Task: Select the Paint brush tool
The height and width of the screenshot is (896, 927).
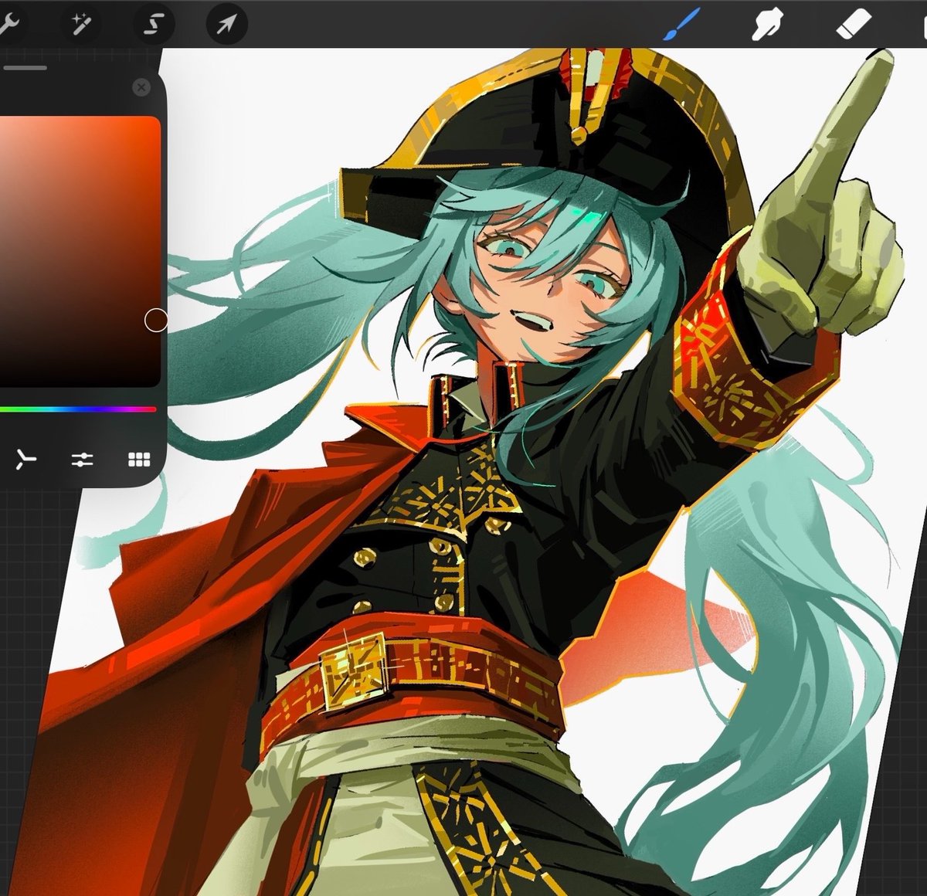Action: tap(682, 25)
